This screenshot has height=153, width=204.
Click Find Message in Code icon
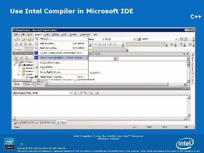tap(75, 93)
